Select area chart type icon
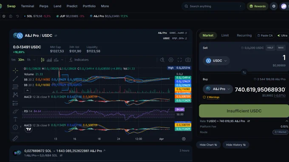This screenshot has height=162, width=289. pyautogui.click(x=49, y=60)
